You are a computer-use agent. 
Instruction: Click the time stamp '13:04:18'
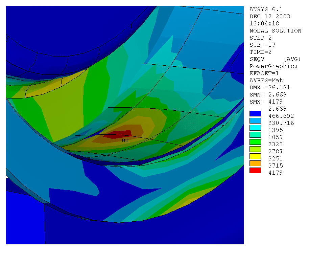pyautogui.click(x=264, y=23)
